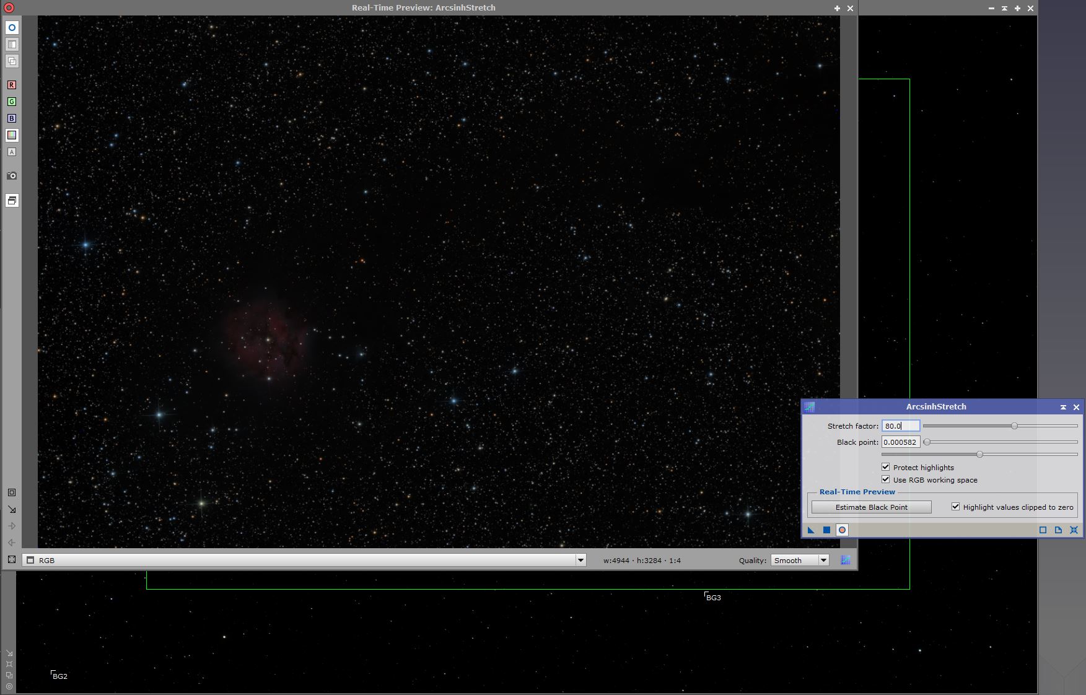Uncheck Highlight values clipped to zero
This screenshot has height=695, width=1086.
(956, 507)
